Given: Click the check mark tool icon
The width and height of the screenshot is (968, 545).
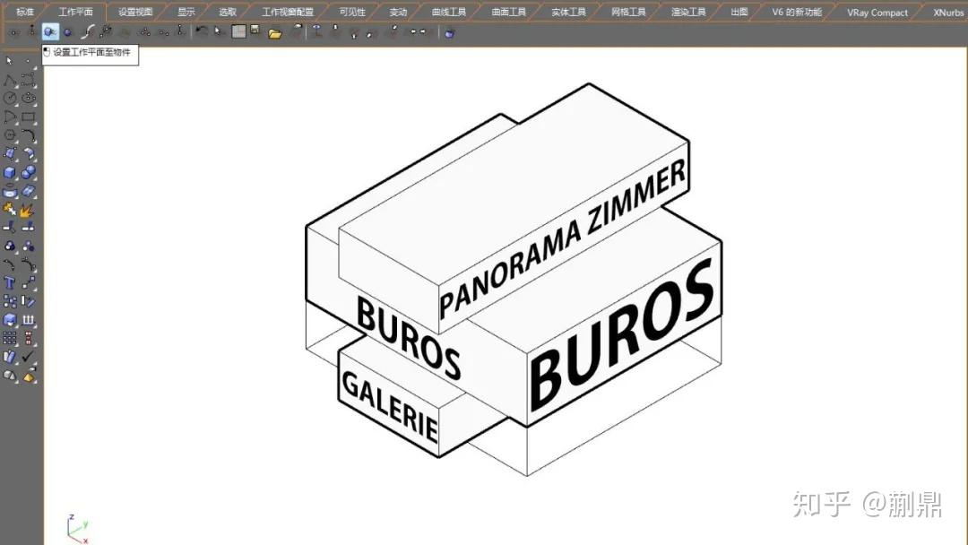Looking at the screenshot, I should [x=28, y=356].
